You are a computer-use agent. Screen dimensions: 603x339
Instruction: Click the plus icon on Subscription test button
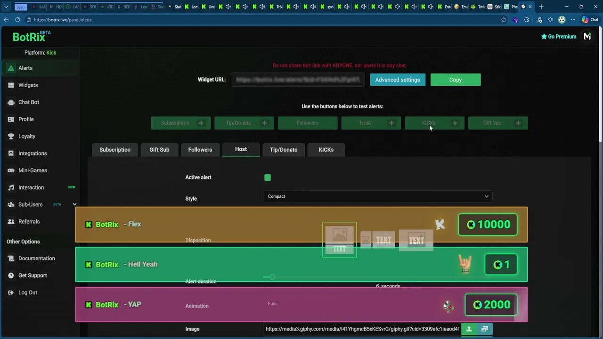click(201, 123)
